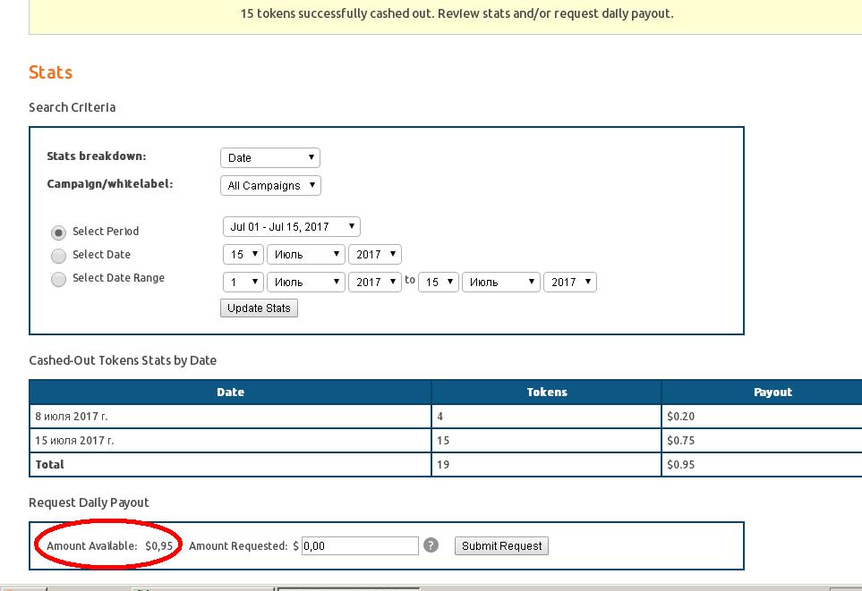Click the Submit Request button
Viewport: 862px width, 591px height.
(501, 546)
